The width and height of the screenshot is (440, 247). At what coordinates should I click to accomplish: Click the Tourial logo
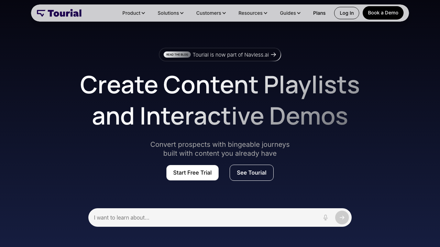click(59, 13)
